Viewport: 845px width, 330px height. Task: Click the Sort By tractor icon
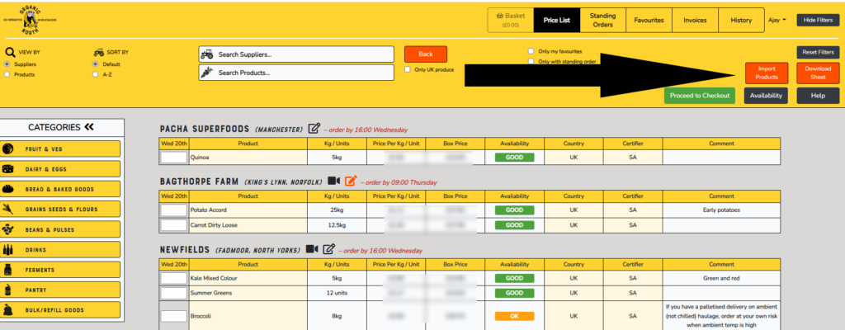click(x=99, y=52)
